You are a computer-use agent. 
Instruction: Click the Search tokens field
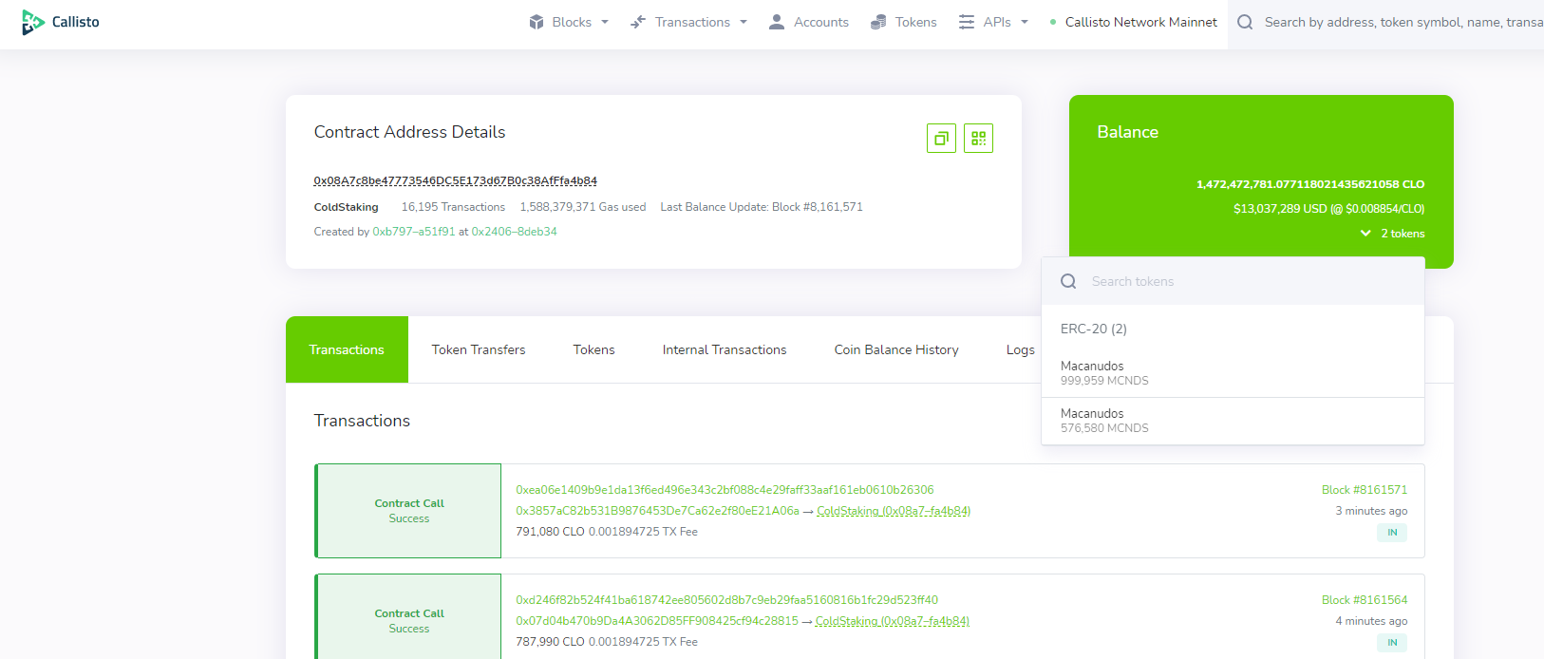coord(1233,281)
